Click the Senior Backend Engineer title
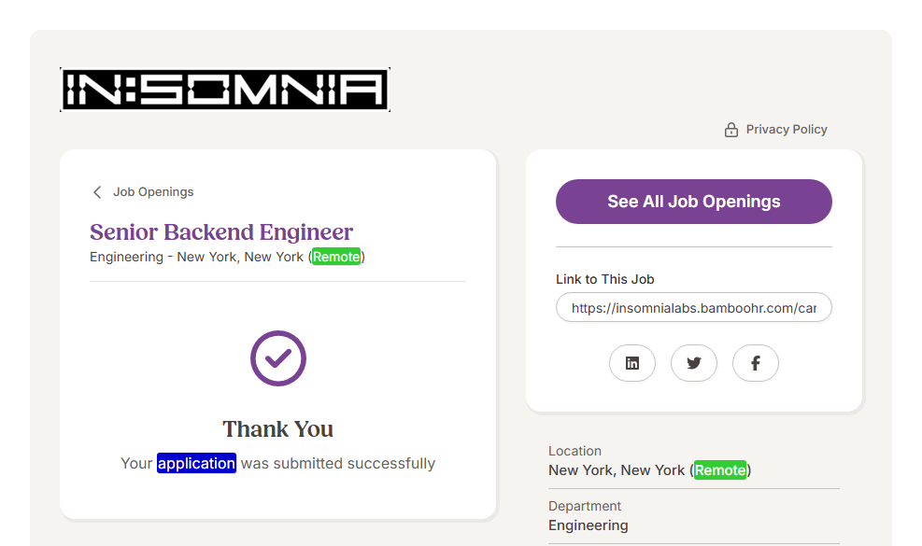 point(221,231)
